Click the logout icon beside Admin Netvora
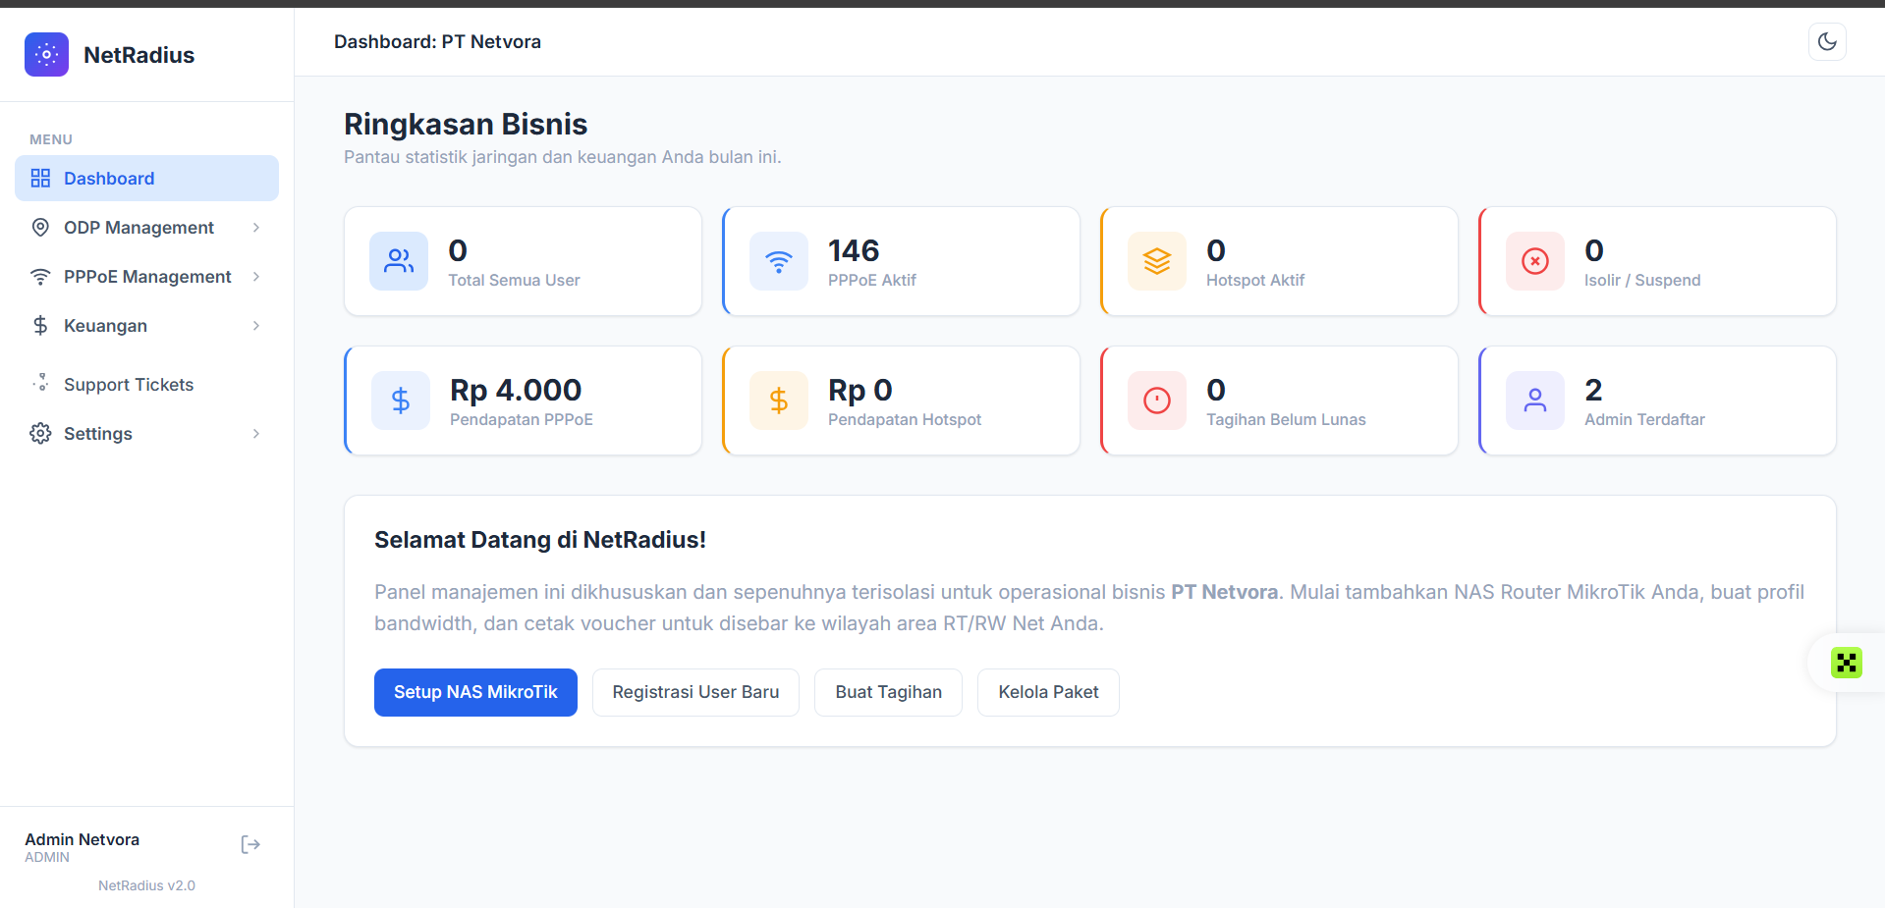This screenshot has width=1885, height=908. pos(250,845)
